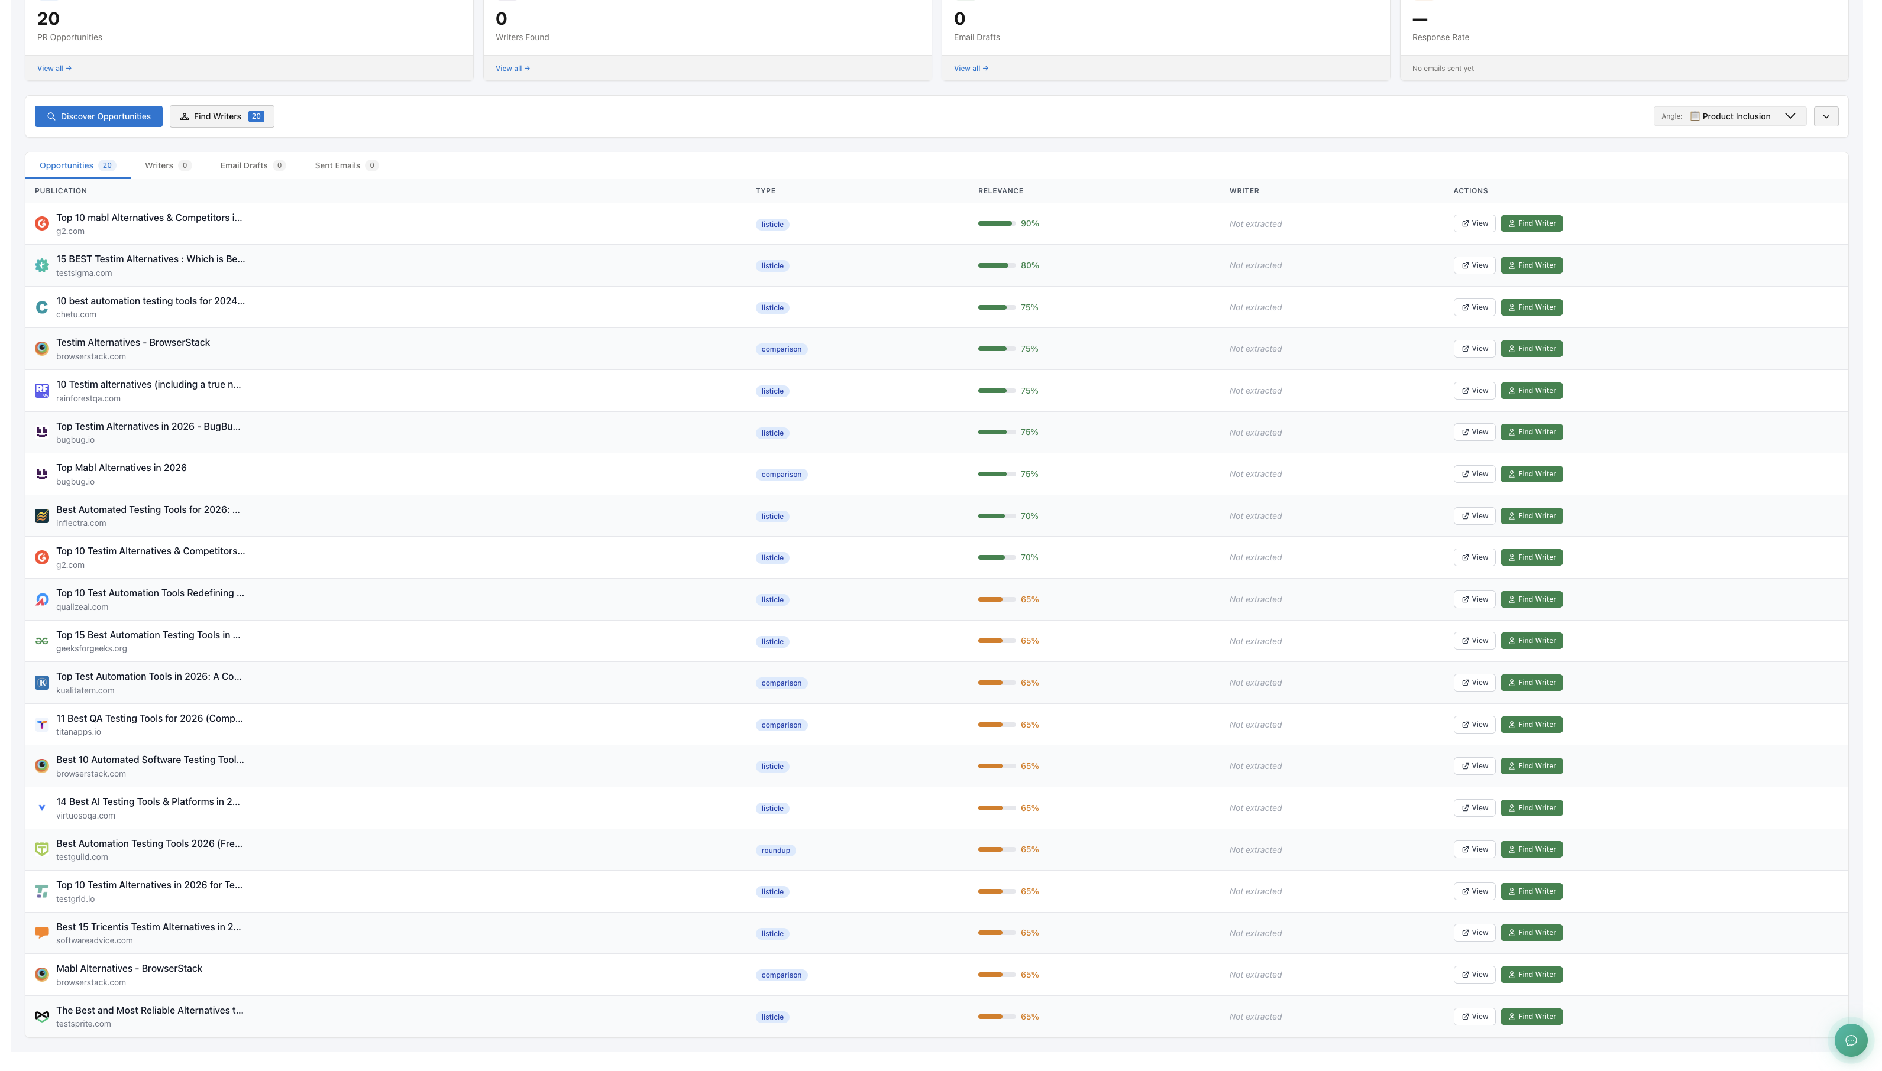
Task: Click the inflectra.com favicon icon
Action: click(x=42, y=517)
